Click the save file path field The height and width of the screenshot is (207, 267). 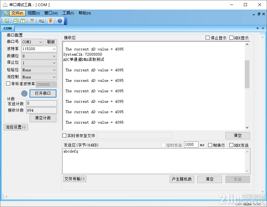pos(134,136)
